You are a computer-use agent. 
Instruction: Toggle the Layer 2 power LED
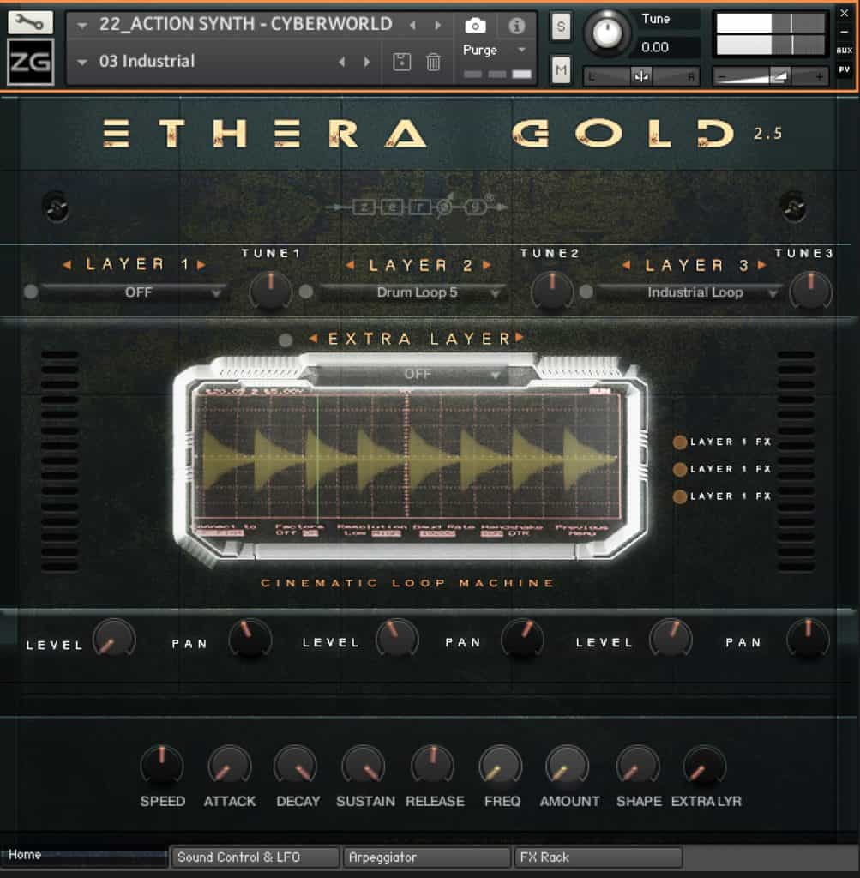[x=306, y=292]
